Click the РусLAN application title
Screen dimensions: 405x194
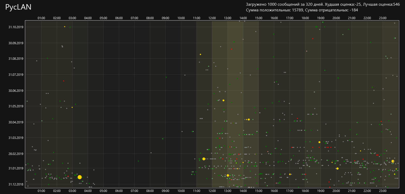18,7
